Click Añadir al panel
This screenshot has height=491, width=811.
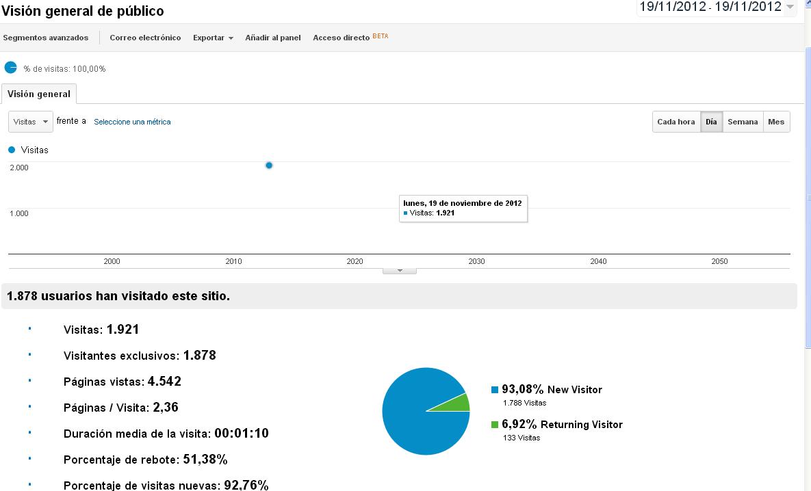(273, 38)
